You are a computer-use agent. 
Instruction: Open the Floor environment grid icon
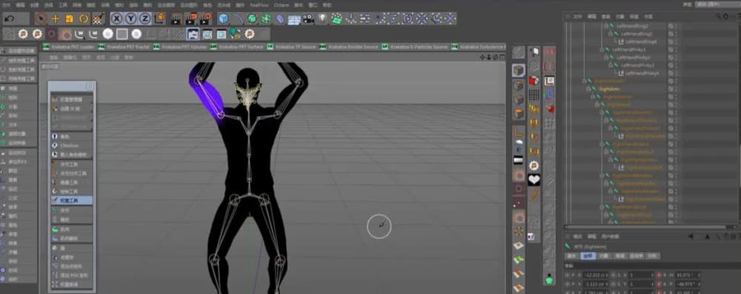point(294,19)
